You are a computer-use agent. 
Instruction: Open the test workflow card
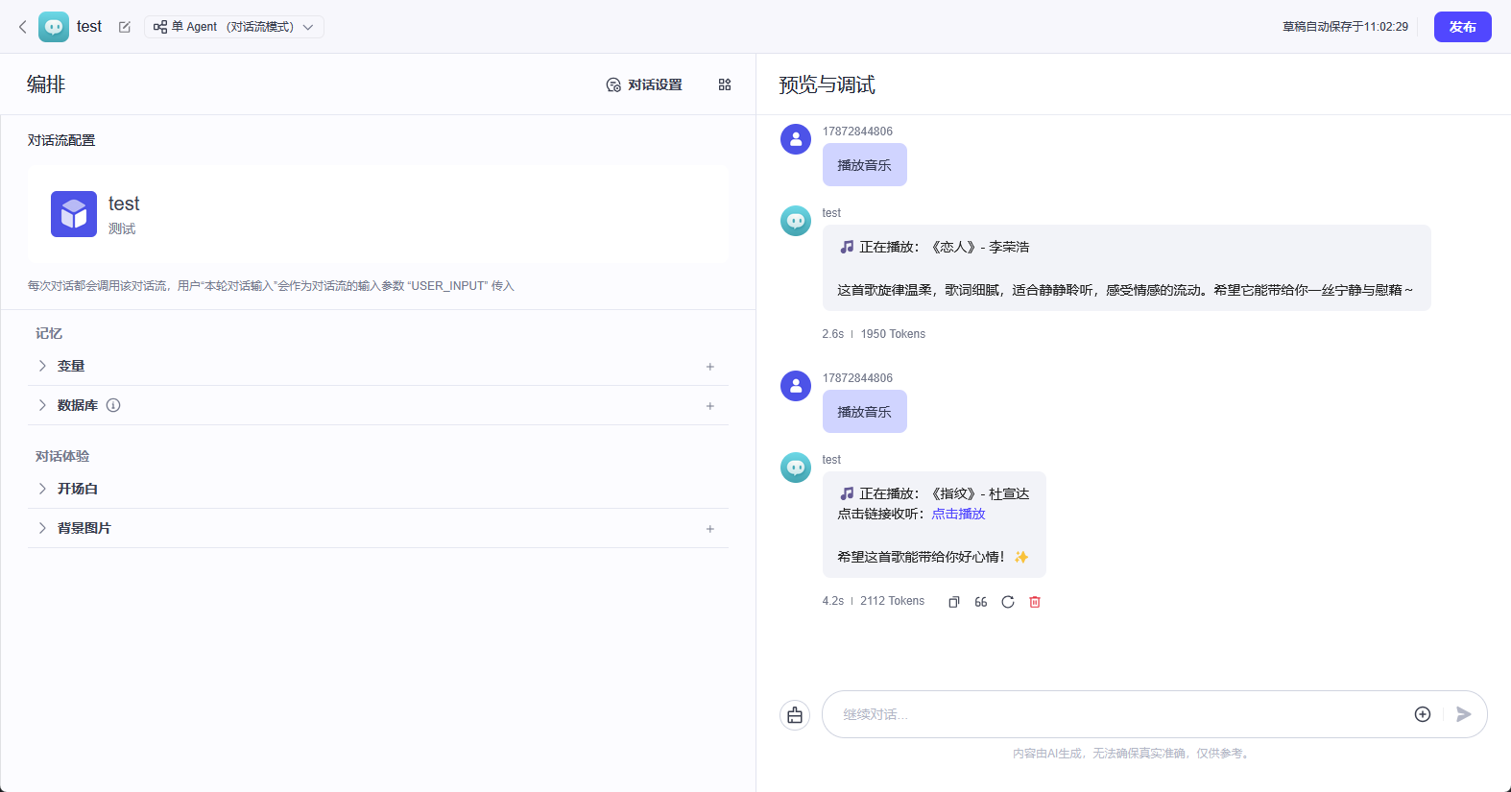tap(378, 214)
